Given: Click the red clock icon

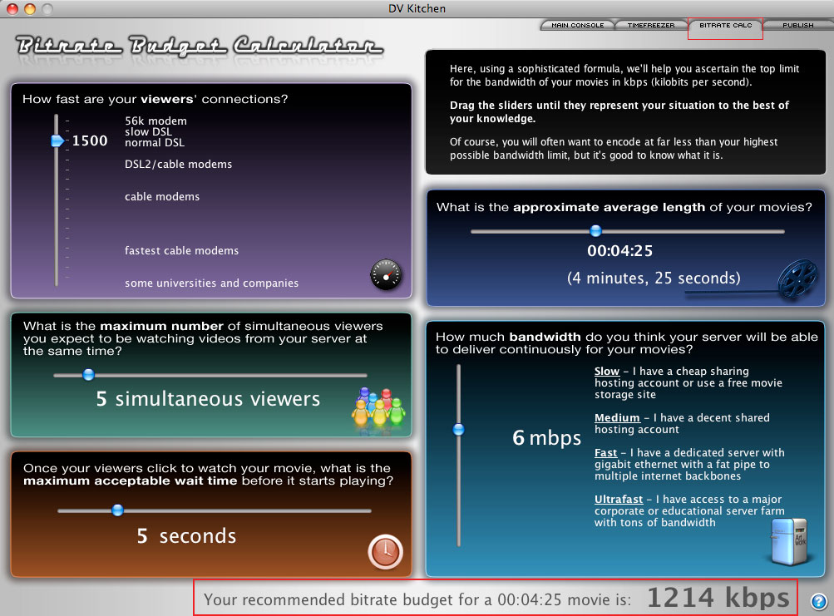Looking at the screenshot, I should pos(385,552).
